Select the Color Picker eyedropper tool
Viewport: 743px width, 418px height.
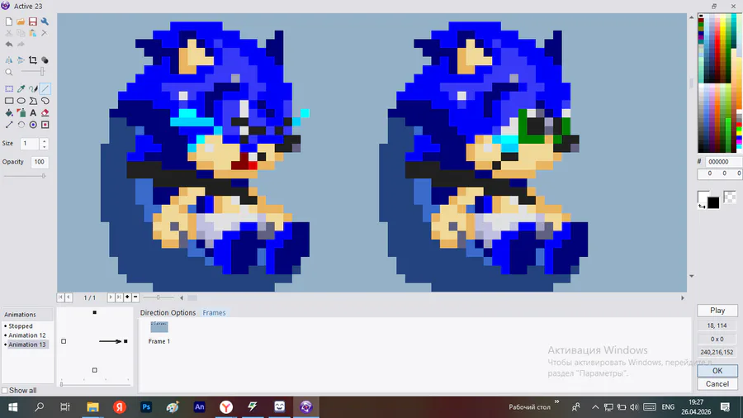[21, 88]
